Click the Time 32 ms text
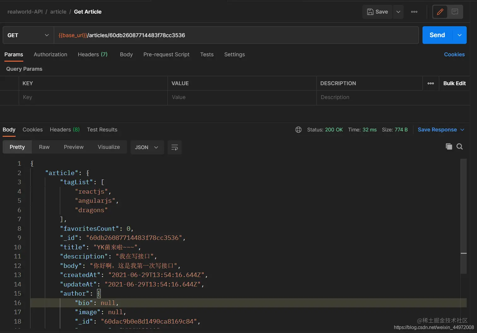 coord(362,130)
